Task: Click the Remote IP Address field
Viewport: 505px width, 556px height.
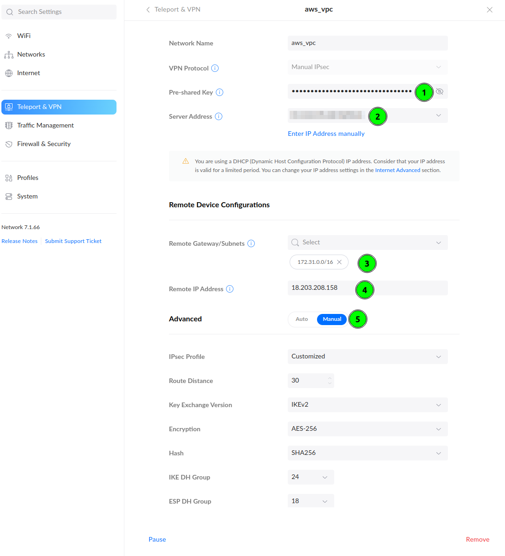Action: 320,288
